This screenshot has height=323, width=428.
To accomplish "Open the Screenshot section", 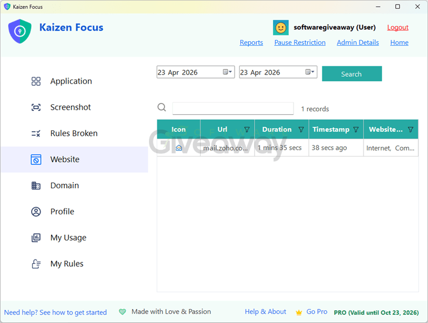I will (74, 107).
